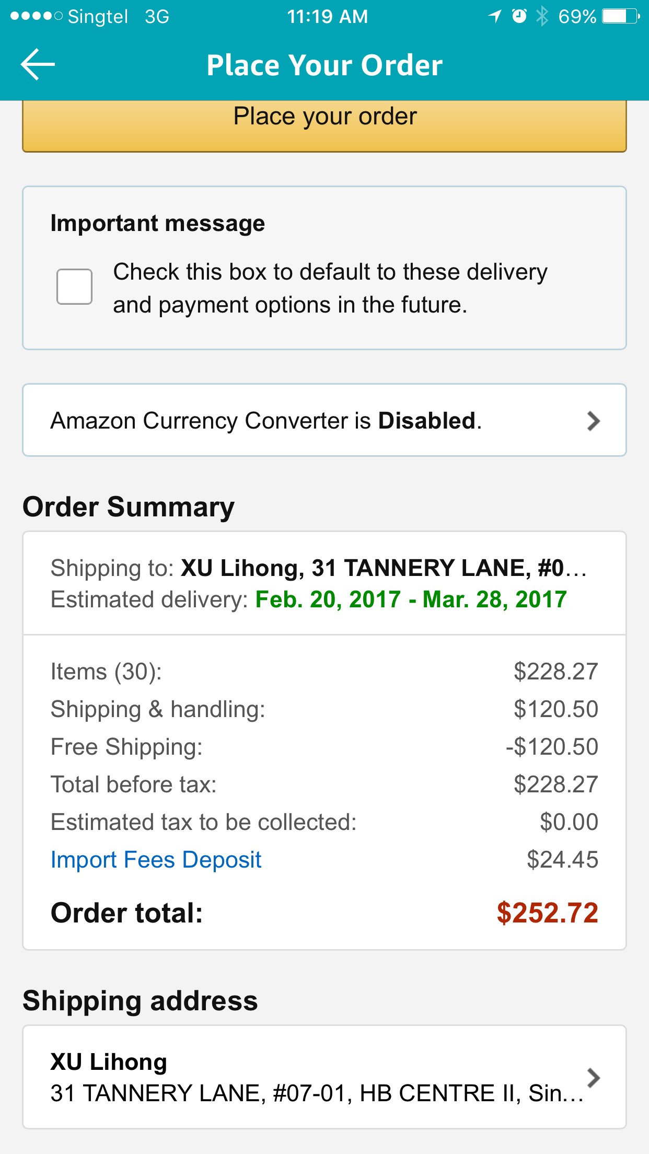
Task: Tap the 11:19 AM clock
Action: (x=327, y=16)
